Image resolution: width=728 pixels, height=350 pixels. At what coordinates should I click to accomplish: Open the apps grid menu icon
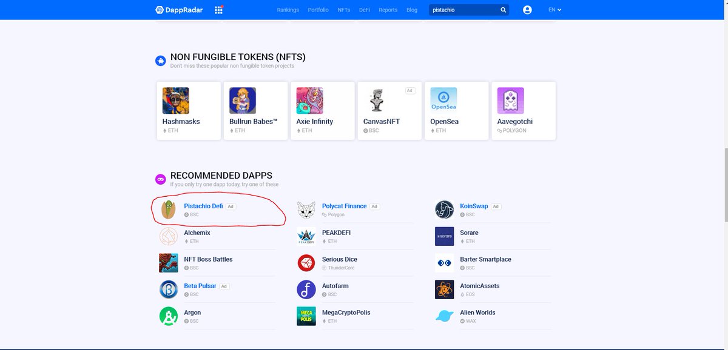218,10
